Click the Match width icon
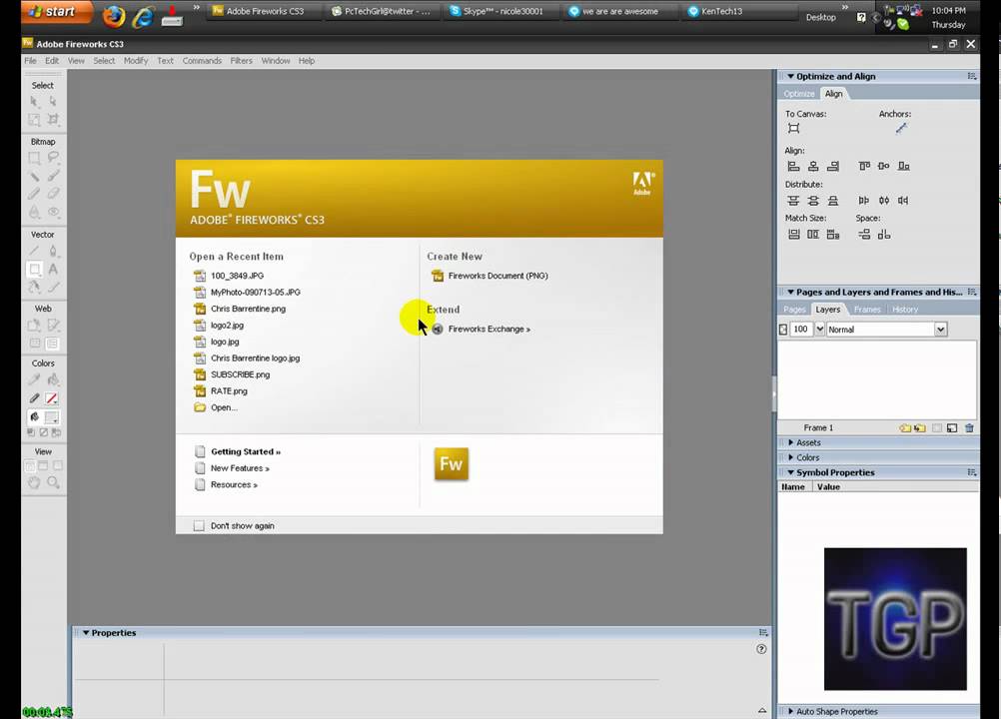 [793, 235]
